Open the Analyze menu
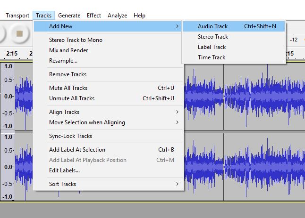305x218 pixels. point(117,16)
